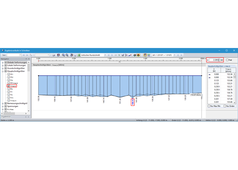
Task: Check the αb result option
Action: coord(9,80)
